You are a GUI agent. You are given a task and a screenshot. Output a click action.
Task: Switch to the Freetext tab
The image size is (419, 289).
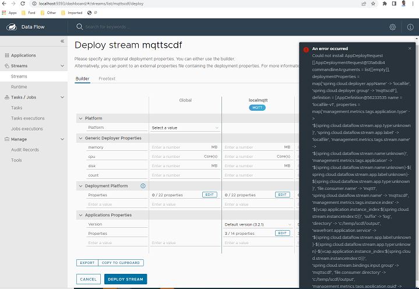(107, 79)
